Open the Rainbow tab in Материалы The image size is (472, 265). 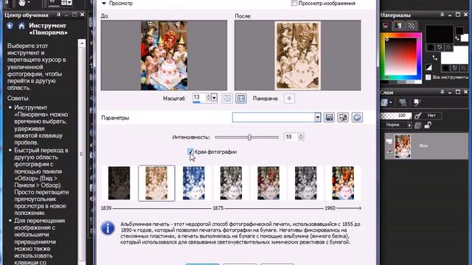pyautogui.click(x=398, y=26)
